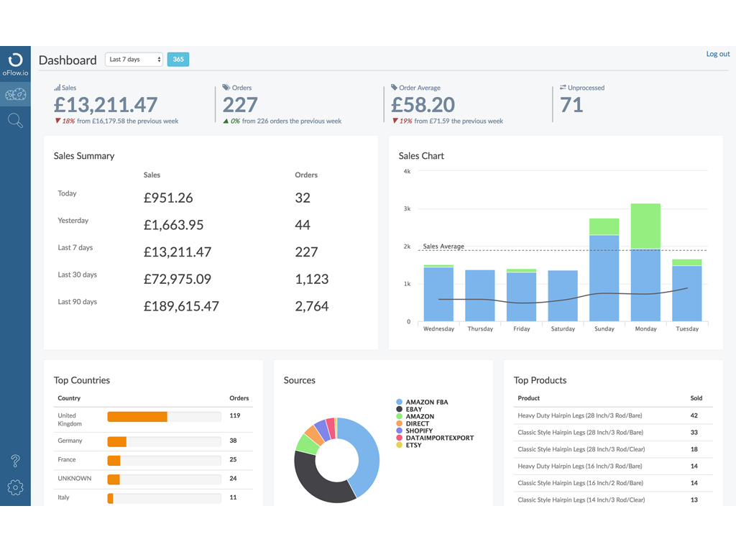The width and height of the screenshot is (736, 552).
Task: Open the search magnifier in sidebar
Action: (15, 121)
